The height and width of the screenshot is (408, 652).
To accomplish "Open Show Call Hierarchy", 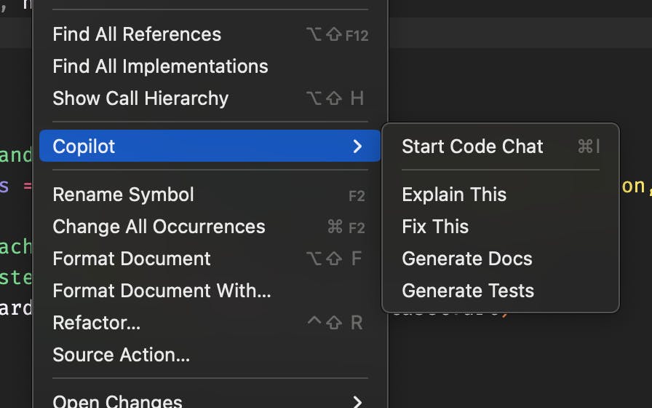I will point(210,98).
